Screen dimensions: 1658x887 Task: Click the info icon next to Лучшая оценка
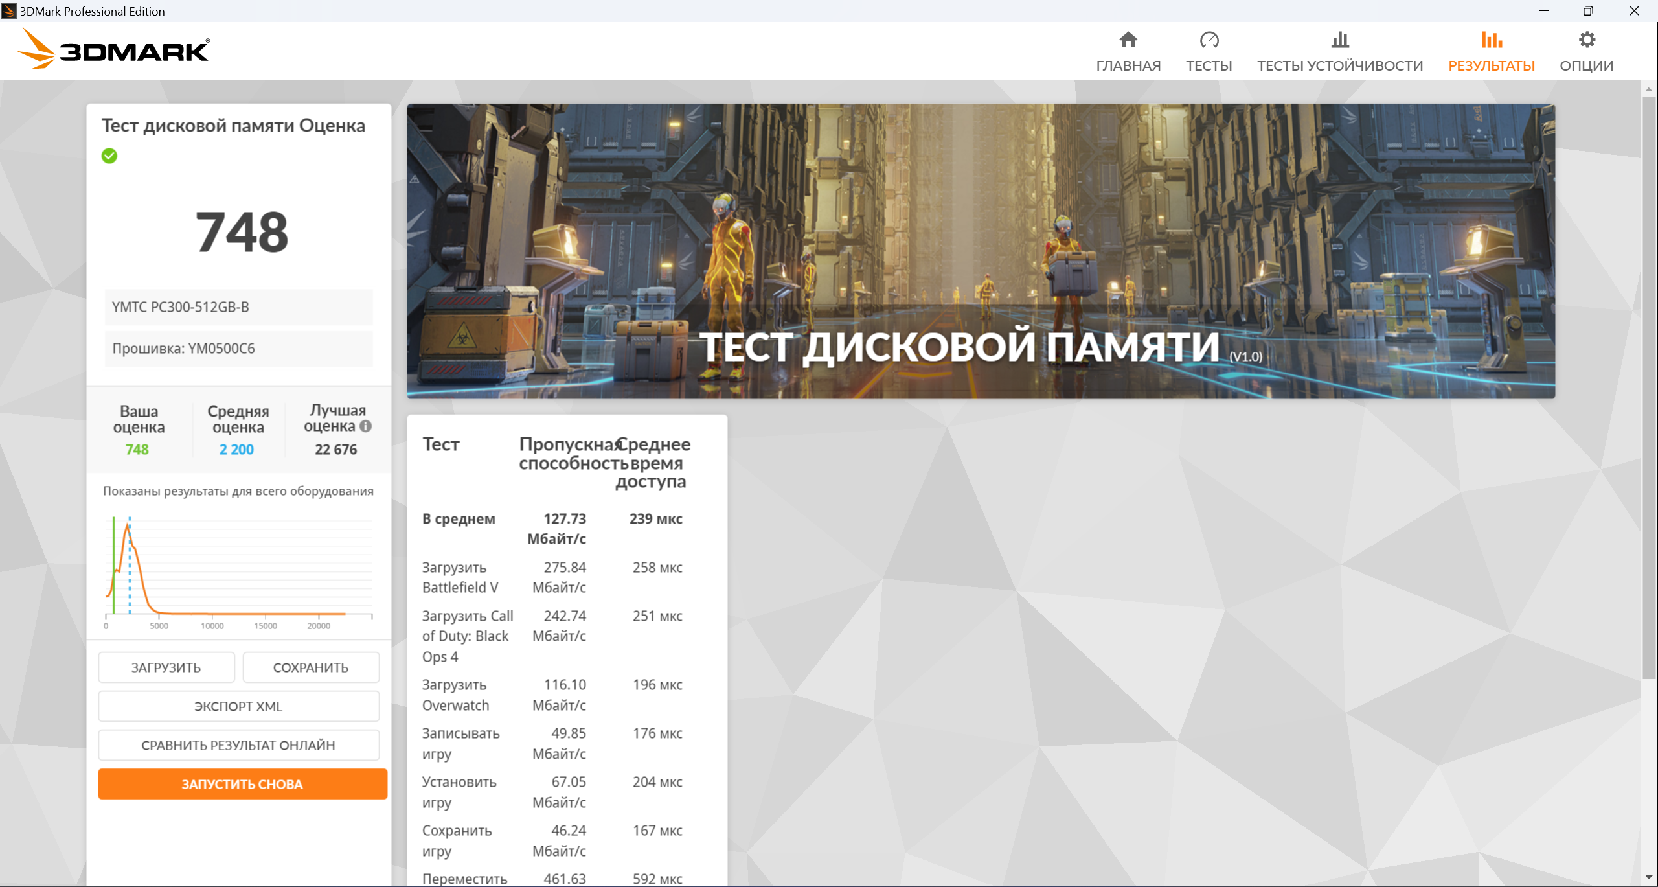tap(366, 426)
